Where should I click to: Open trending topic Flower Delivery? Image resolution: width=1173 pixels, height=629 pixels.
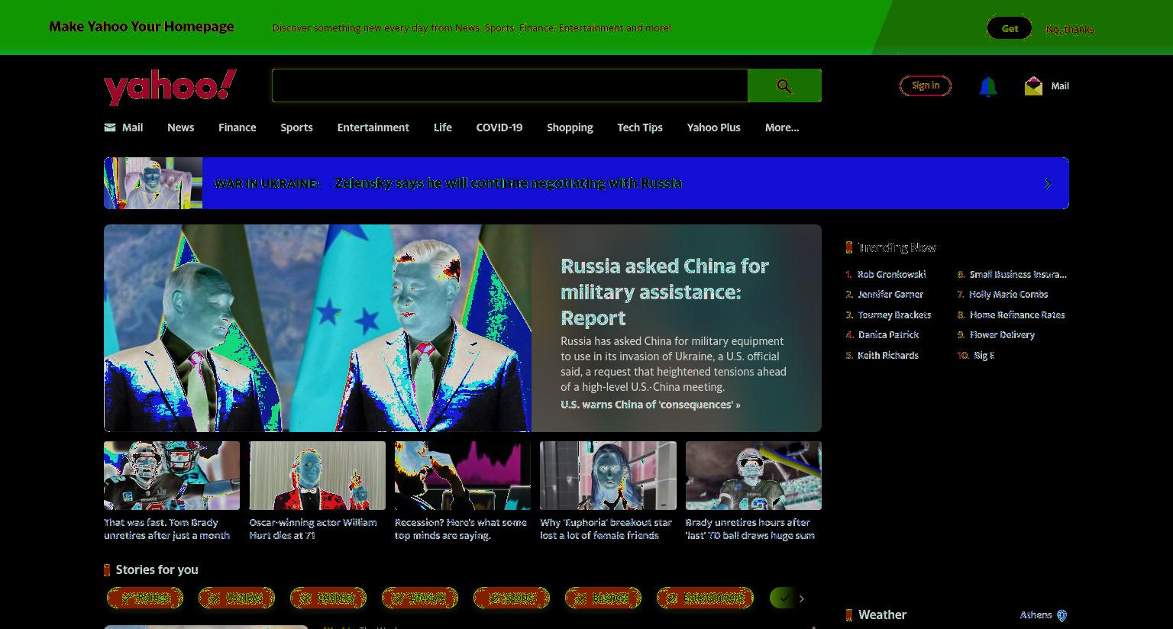tap(1002, 334)
